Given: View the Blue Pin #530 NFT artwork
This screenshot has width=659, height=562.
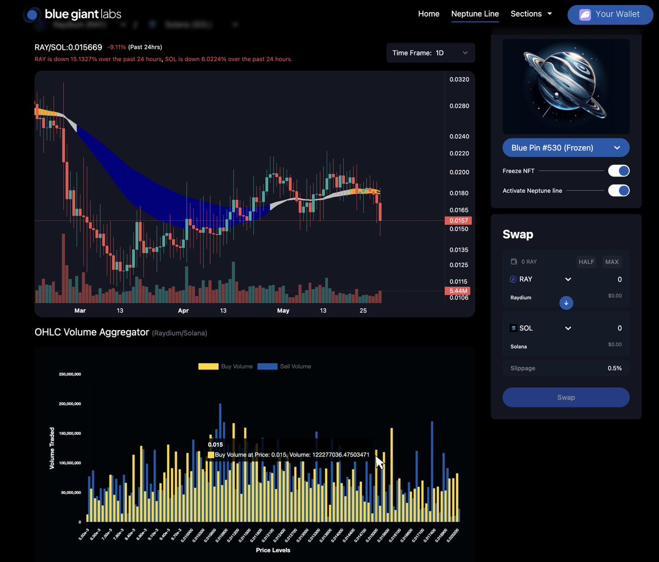Looking at the screenshot, I should tap(566, 86).
